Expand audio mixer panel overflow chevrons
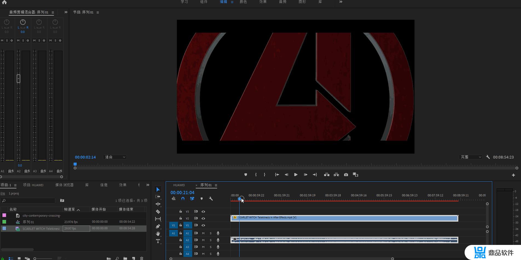Screen dimensions: 521x260 (66, 12)
